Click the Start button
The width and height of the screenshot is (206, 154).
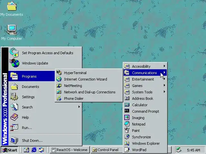point(10,150)
